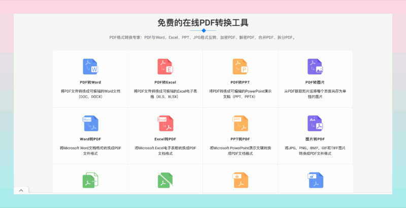Click the PDF转图片 title link
Screen dimensions: 406x208
[315, 82]
